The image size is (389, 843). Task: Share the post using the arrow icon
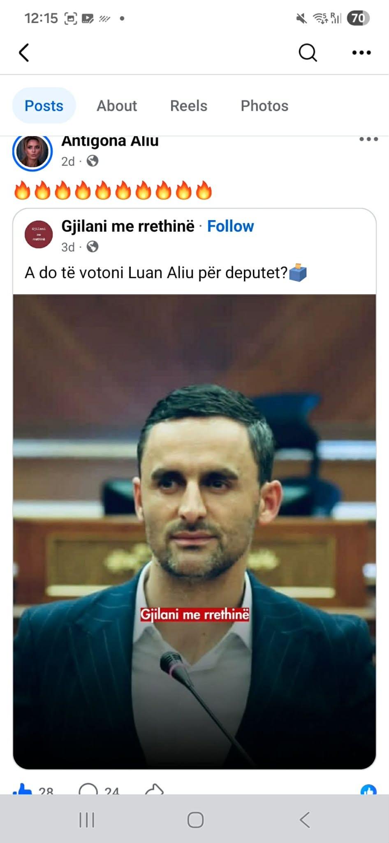(155, 789)
